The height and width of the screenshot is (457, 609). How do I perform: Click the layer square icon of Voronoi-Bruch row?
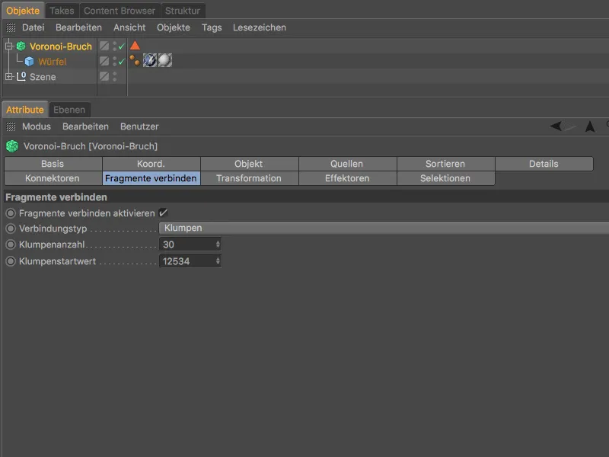tap(104, 46)
